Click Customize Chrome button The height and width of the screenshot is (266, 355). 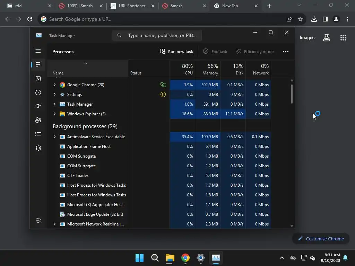tap(321, 239)
